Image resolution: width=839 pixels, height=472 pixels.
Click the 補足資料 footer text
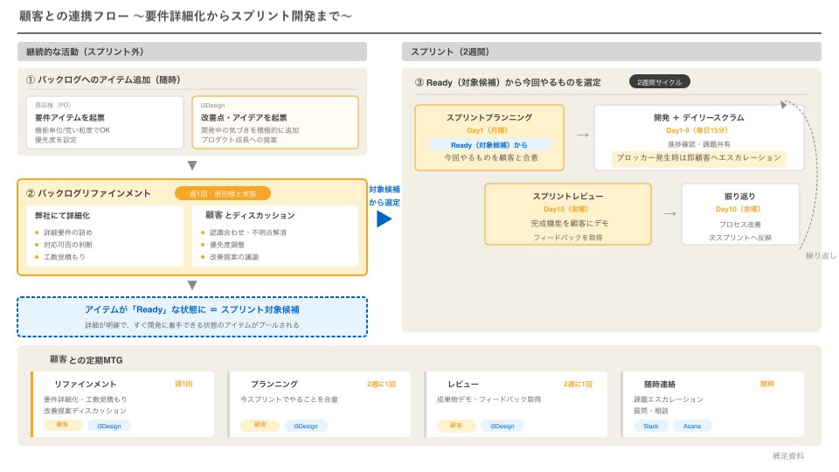(x=787, y=455)
